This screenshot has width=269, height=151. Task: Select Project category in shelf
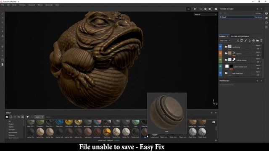(11, 124)
